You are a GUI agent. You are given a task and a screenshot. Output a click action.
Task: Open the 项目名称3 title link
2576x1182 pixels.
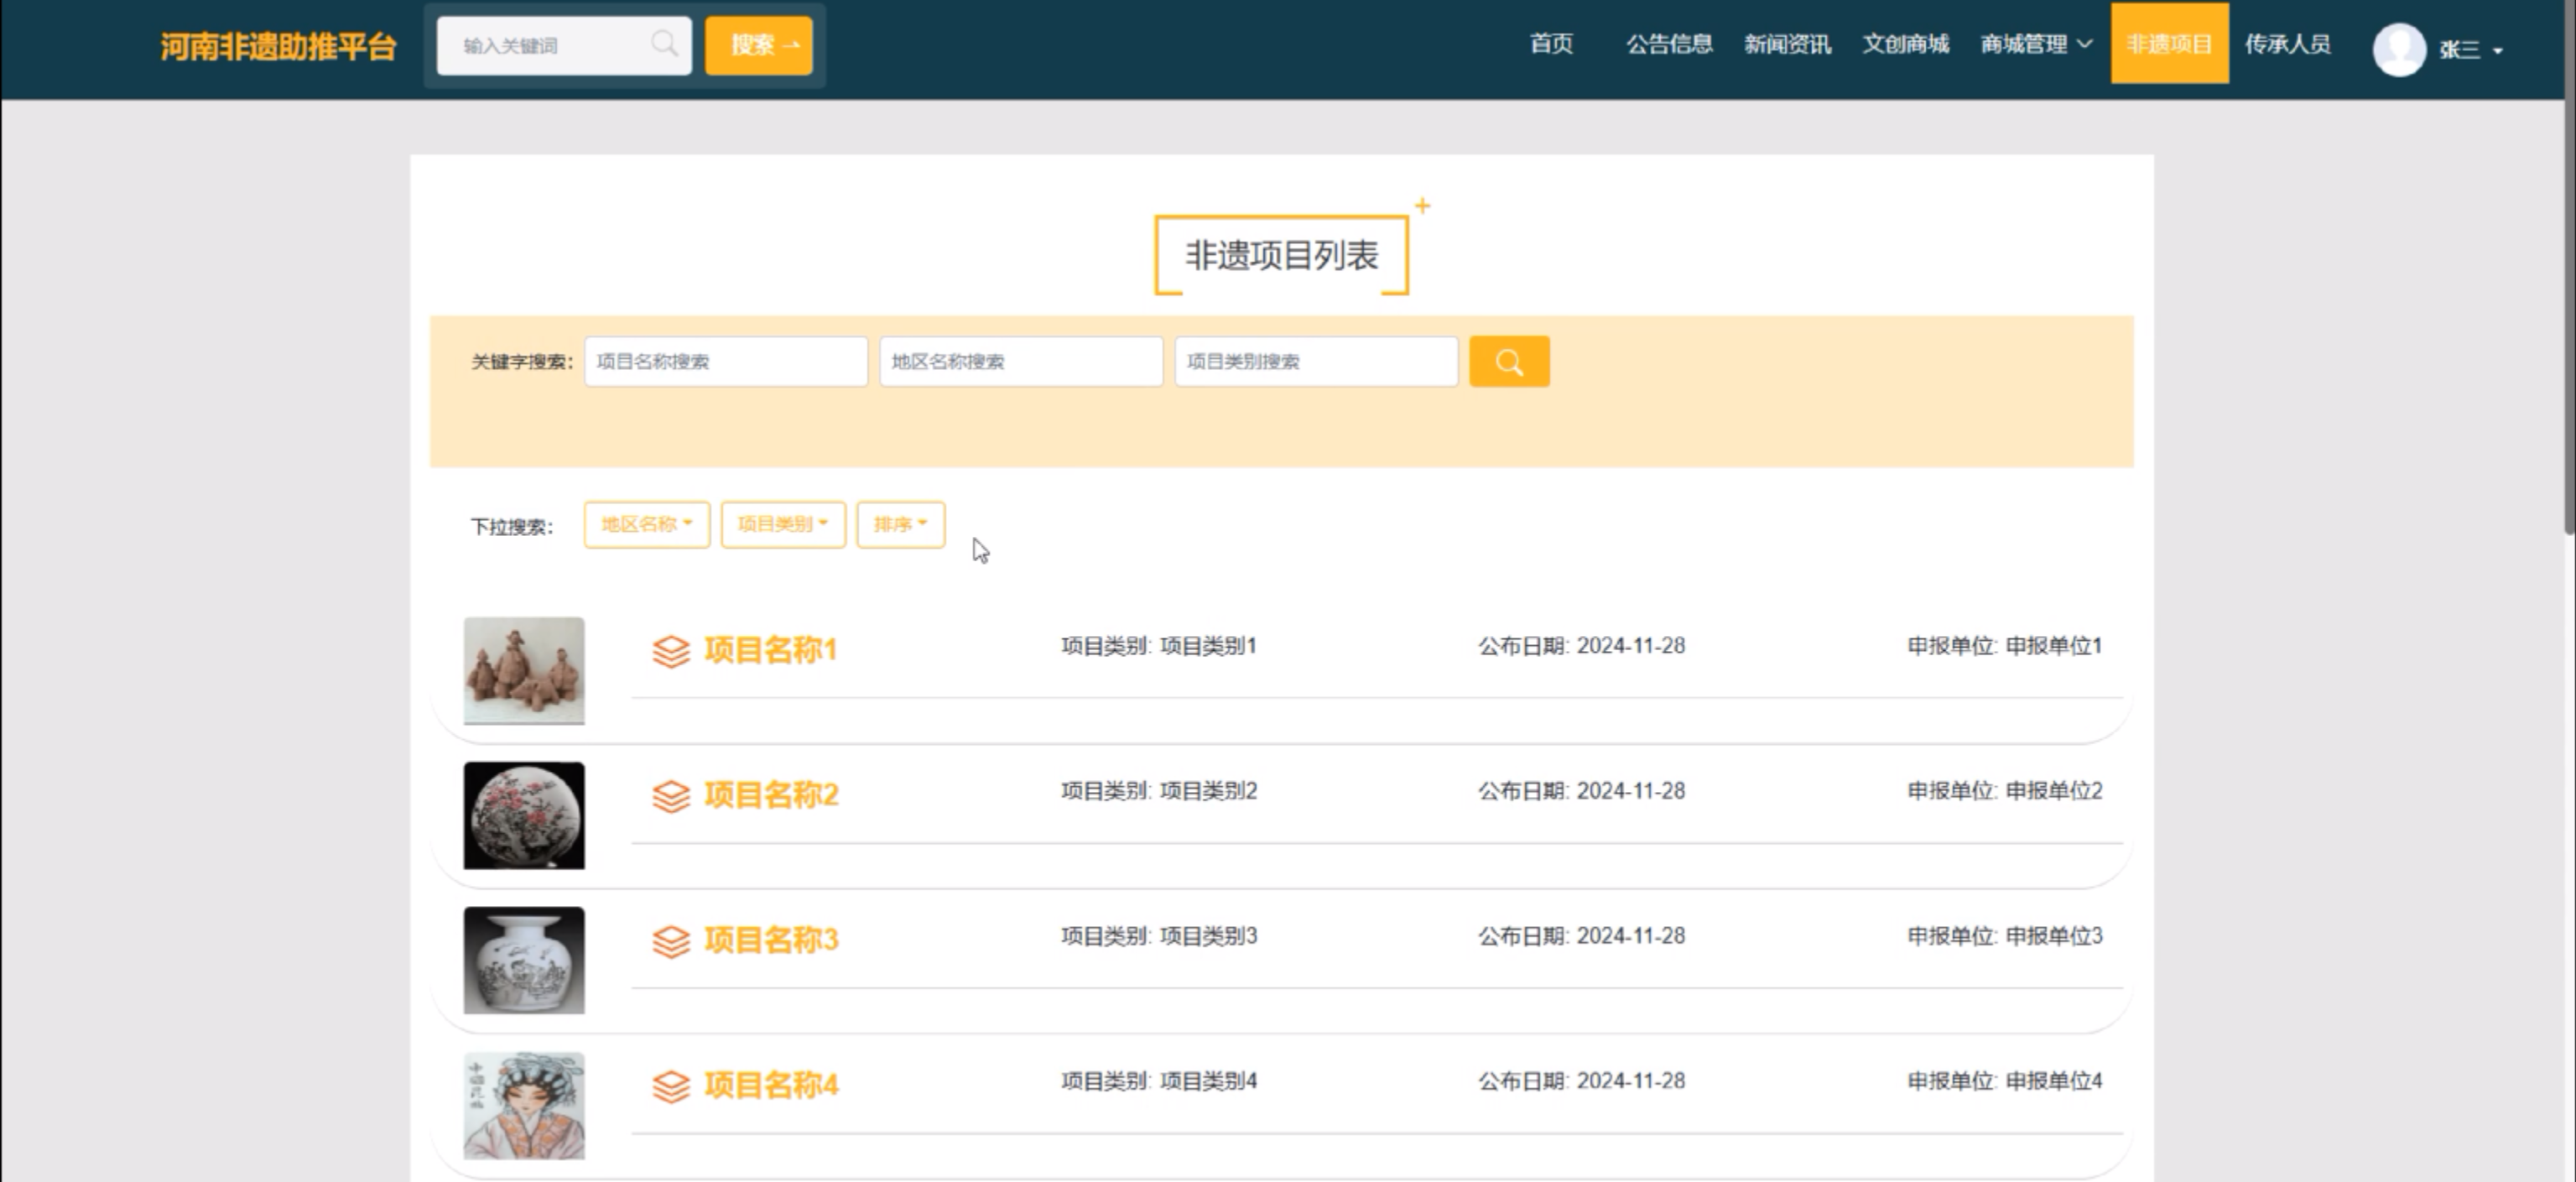[x=771, y=940]
